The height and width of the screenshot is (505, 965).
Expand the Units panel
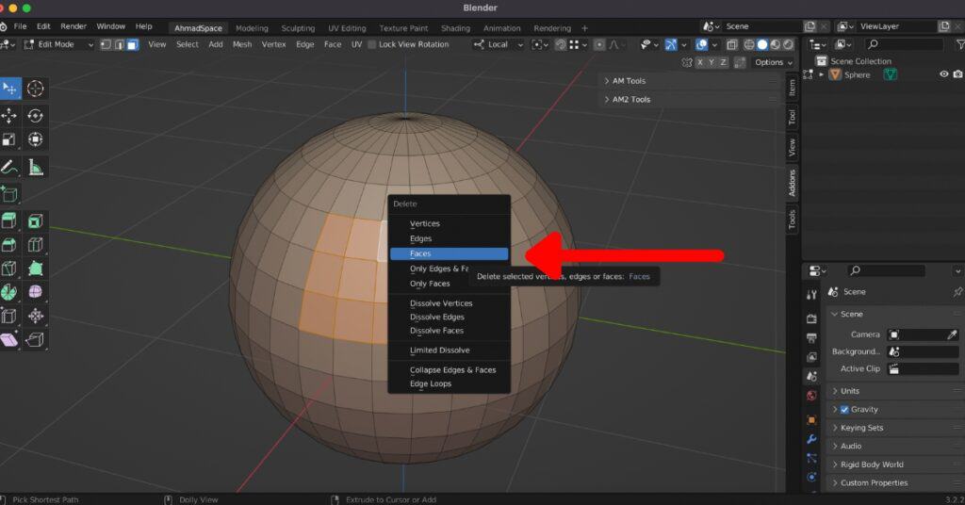pyautogui.click(x=895, y=391)
